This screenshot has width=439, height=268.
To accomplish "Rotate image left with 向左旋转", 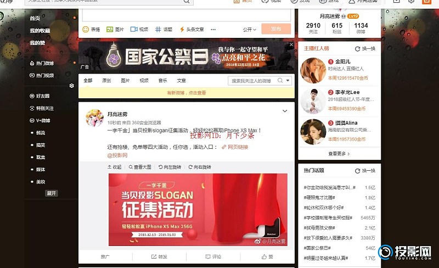I will click(x=170, y=167).
